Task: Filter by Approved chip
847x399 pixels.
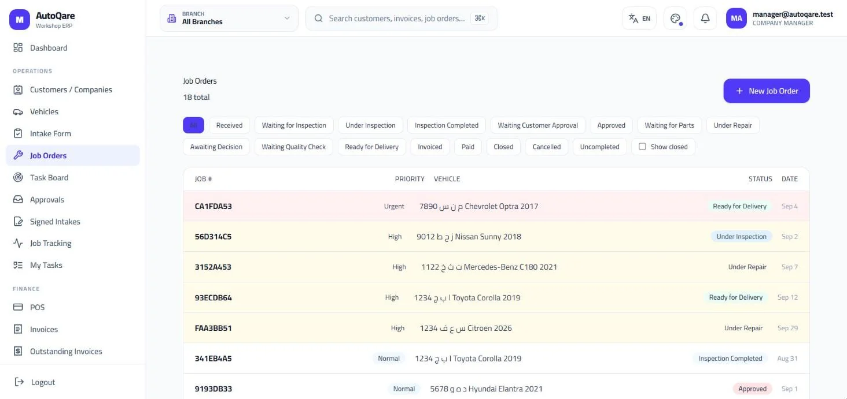Action: tap(612, 125)
